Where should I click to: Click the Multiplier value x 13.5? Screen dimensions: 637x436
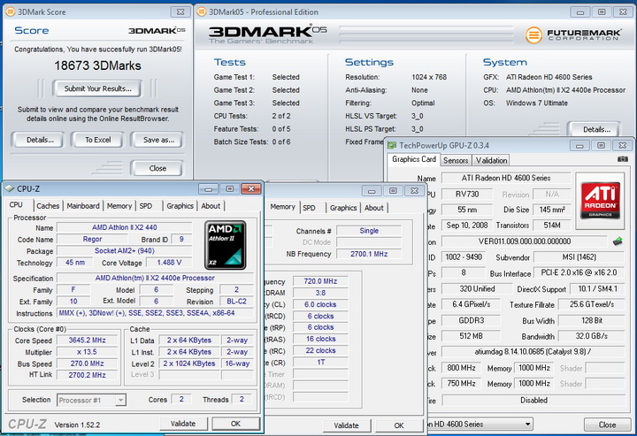pyautogui.click(x=87, y=352)
